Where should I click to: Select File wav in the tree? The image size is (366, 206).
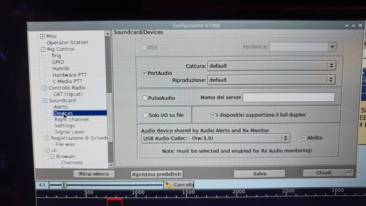[x=65, y=144]
